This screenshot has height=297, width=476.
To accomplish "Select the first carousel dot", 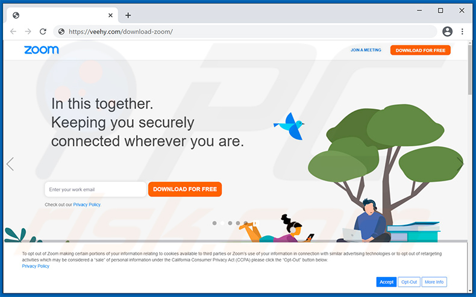I will (215, 223).
